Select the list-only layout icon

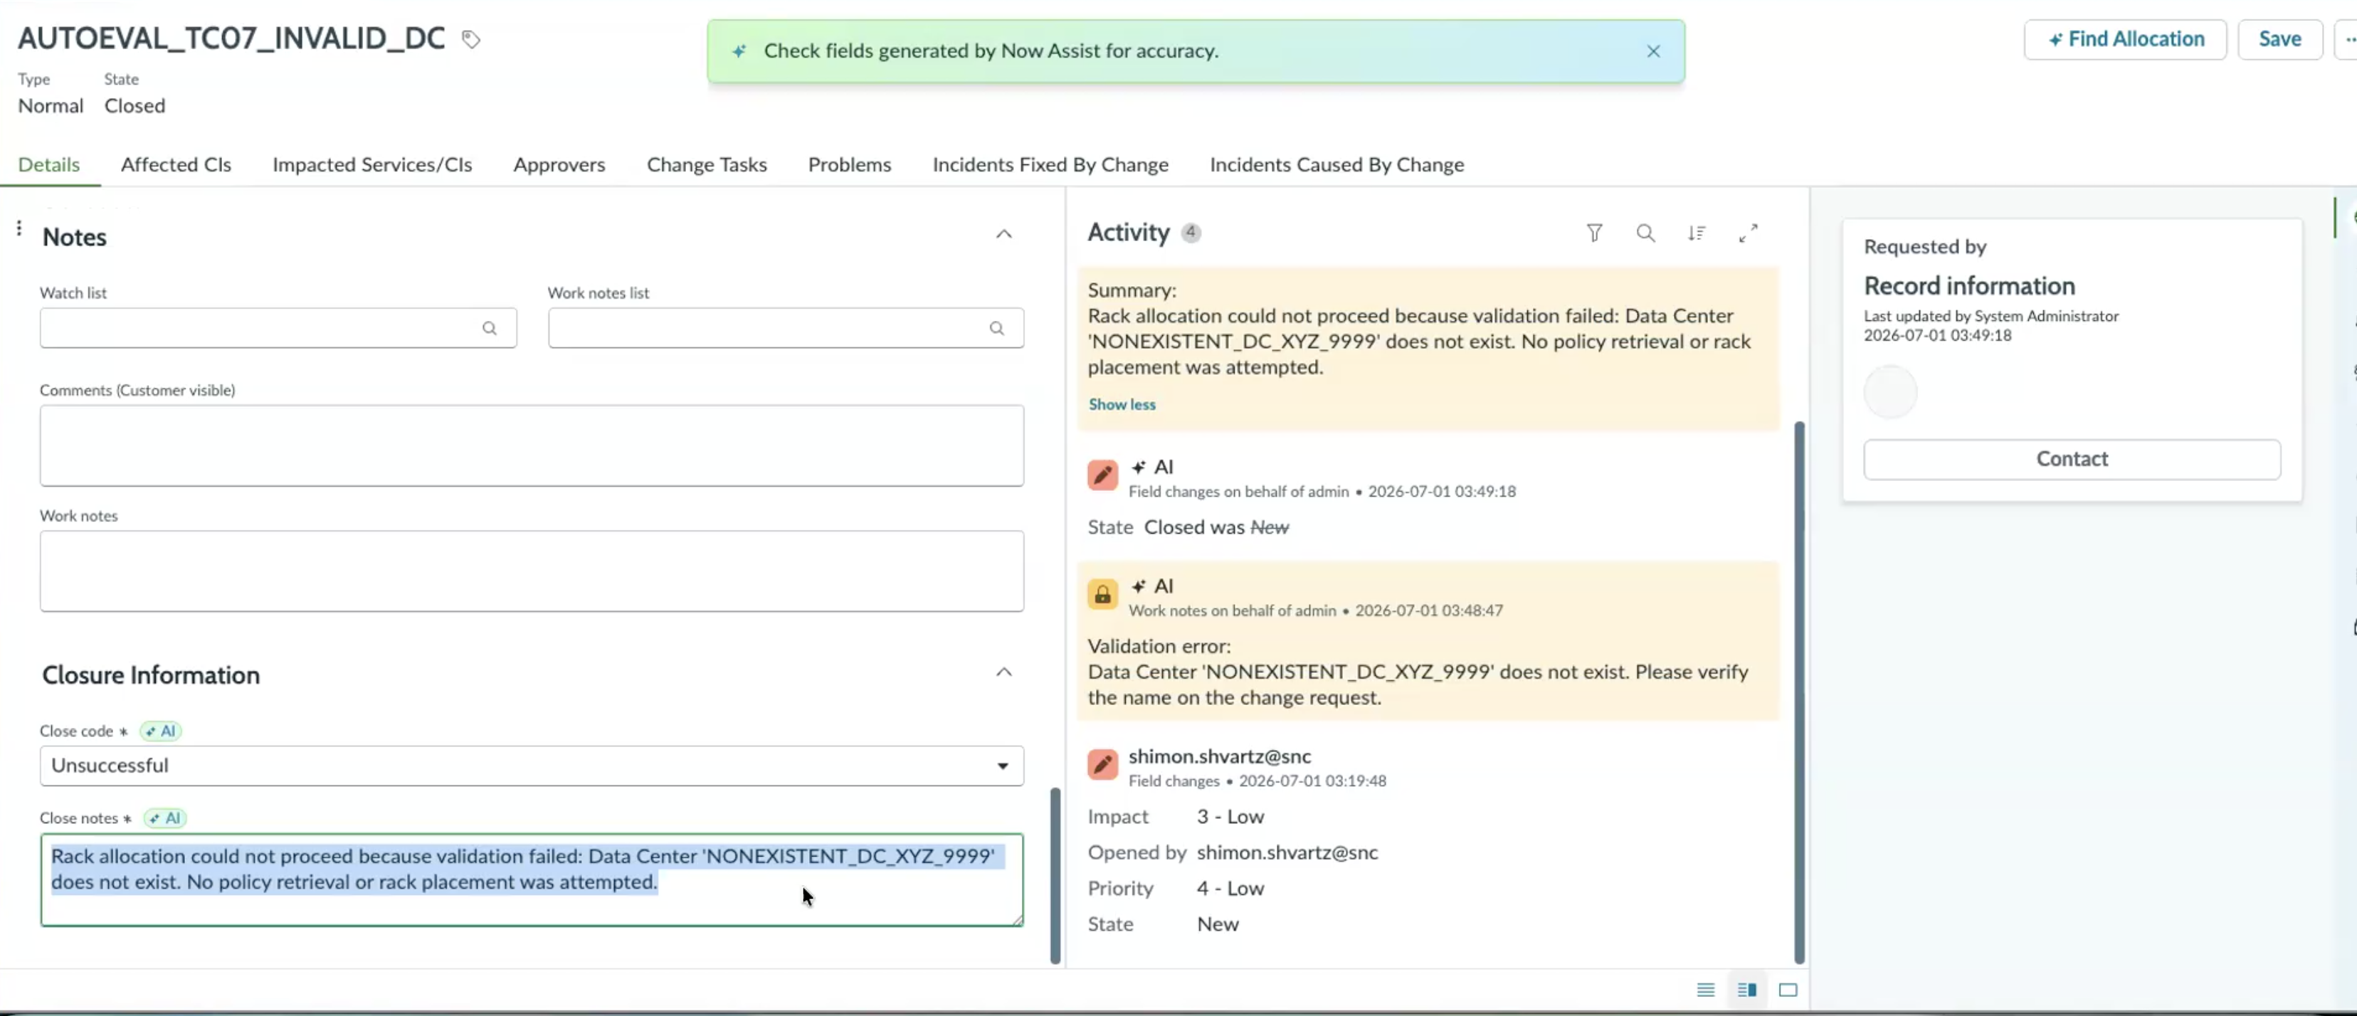coord(1706,990)
